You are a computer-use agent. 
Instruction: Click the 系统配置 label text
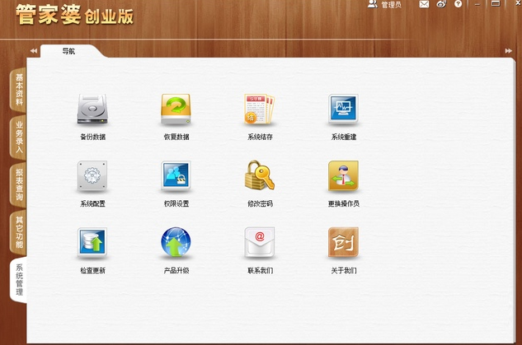pyautogui.click(x=93, y=203)
